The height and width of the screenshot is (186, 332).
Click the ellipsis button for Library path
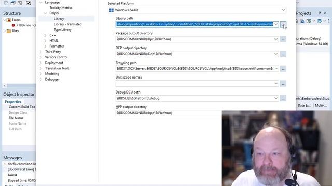(x=283, y=24)
